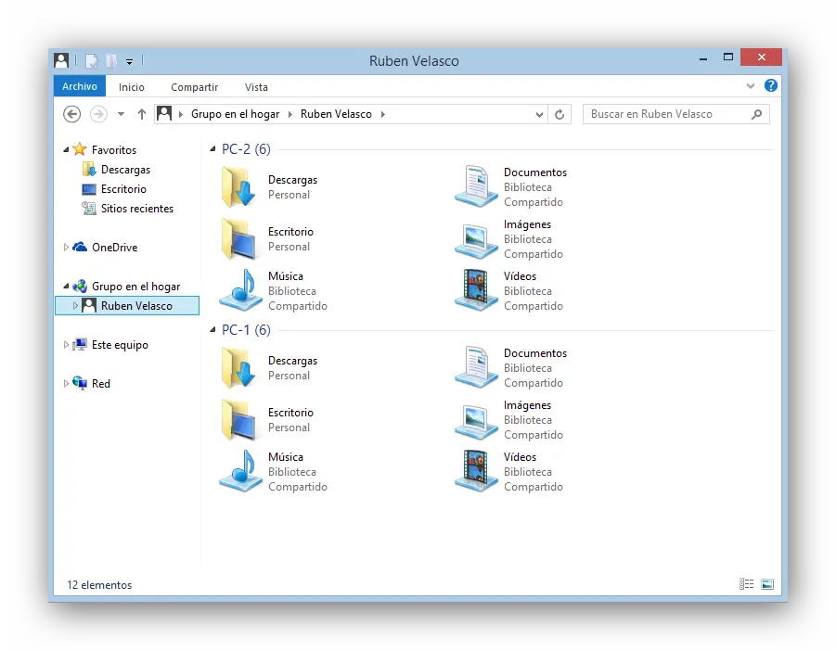Image resolution: width=836 pixels, height=651 pixels.
Task: Click Properties icon in quick access toolbar
Action: click(x=92, y=60)
